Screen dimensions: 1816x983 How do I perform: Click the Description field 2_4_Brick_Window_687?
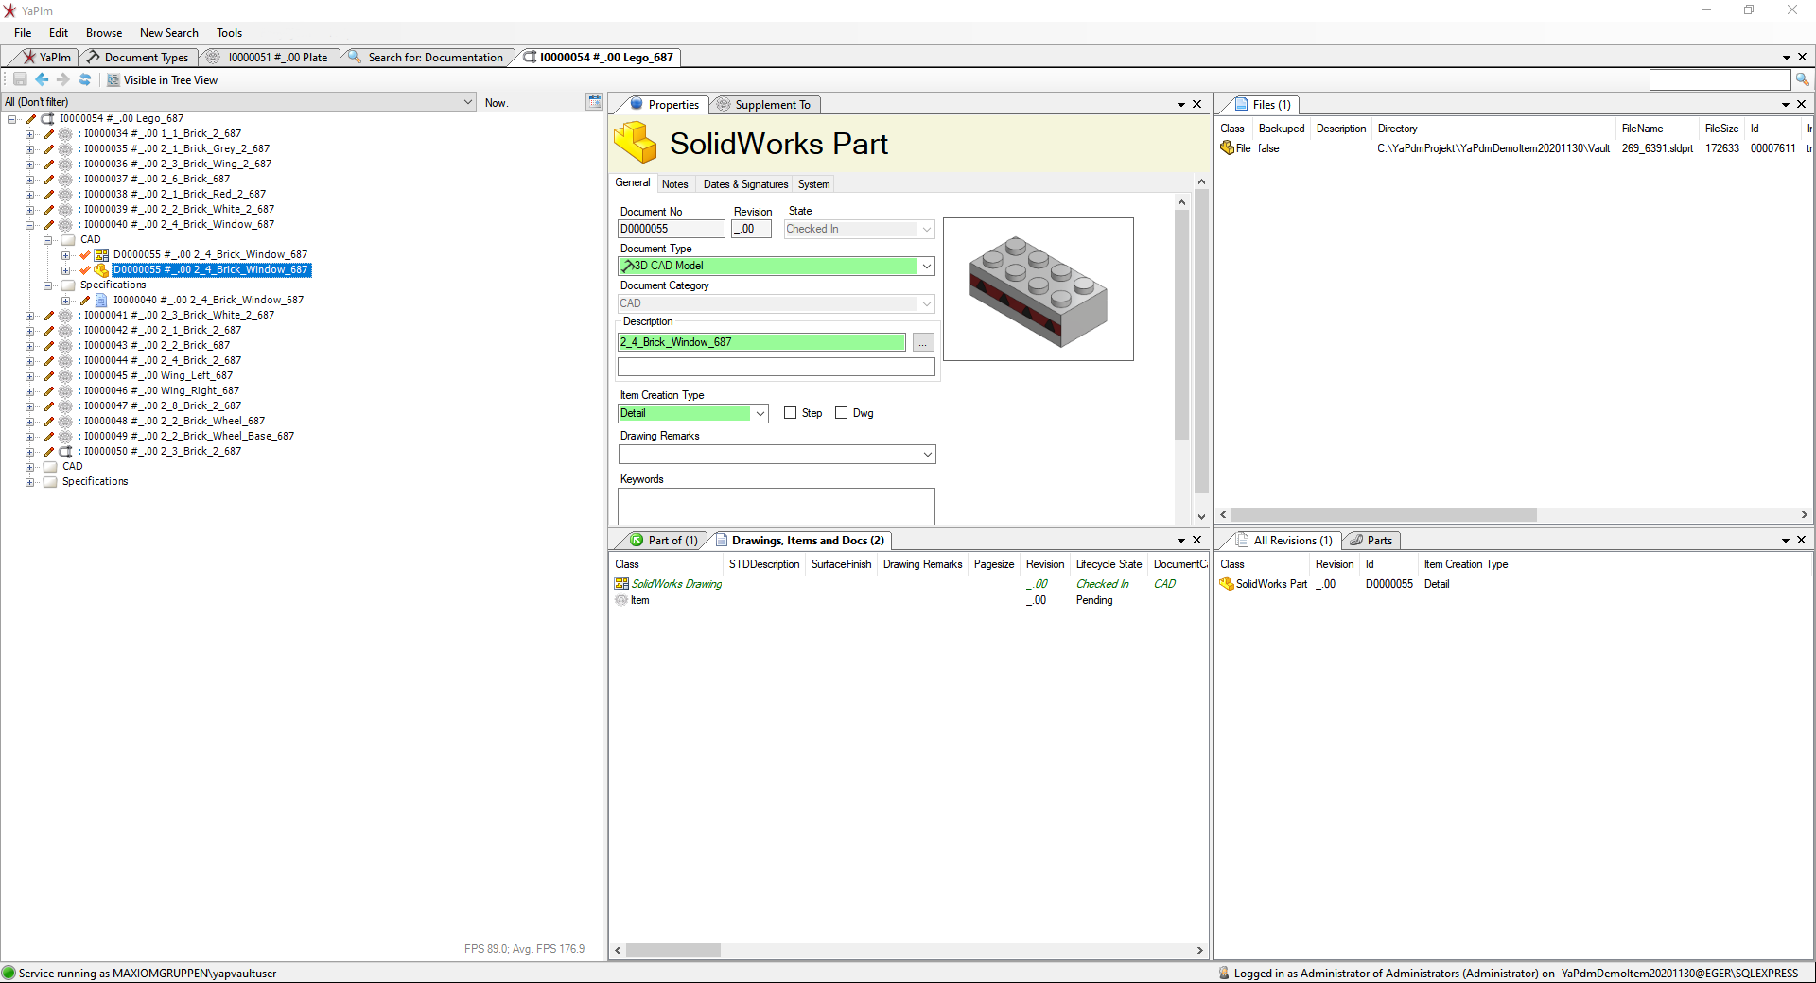pos(762,342)
